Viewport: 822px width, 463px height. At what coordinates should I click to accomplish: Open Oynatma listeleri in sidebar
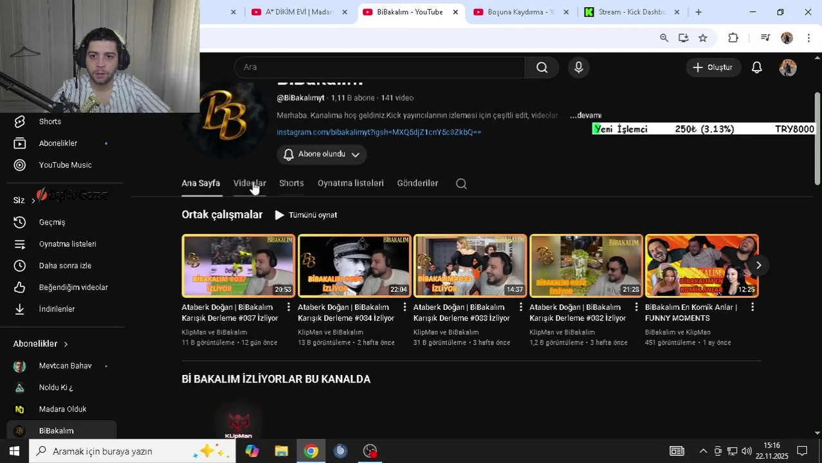click(68, 244)
